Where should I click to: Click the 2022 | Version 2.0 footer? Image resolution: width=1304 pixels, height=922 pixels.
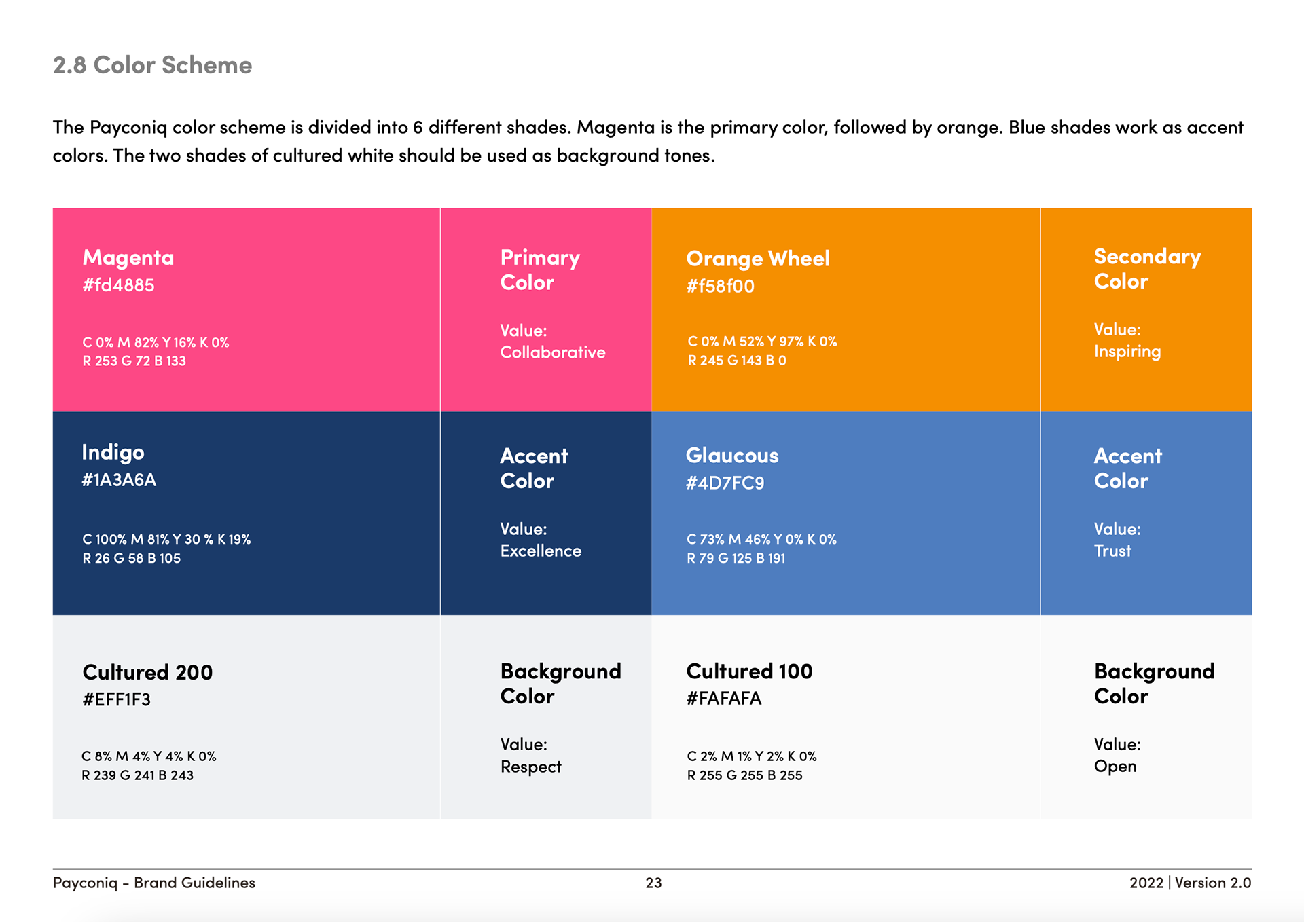point(1190,883)
